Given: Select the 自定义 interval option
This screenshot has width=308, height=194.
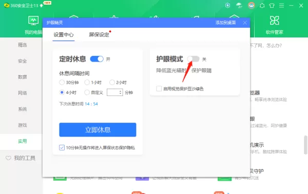Looking at the screenshot, I should tap(87, 92).
